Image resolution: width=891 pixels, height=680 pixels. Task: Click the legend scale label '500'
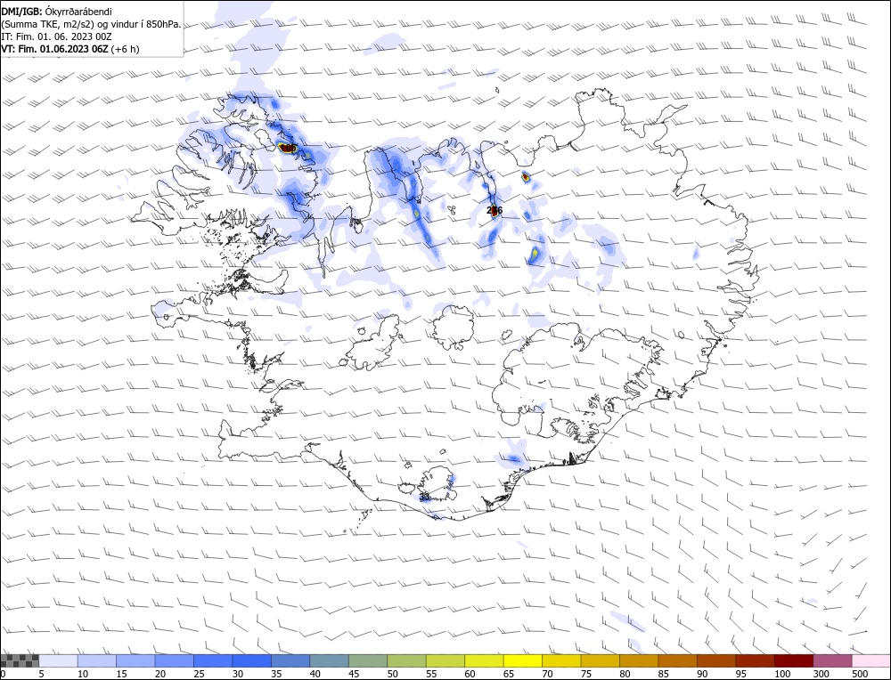[859, 674]
